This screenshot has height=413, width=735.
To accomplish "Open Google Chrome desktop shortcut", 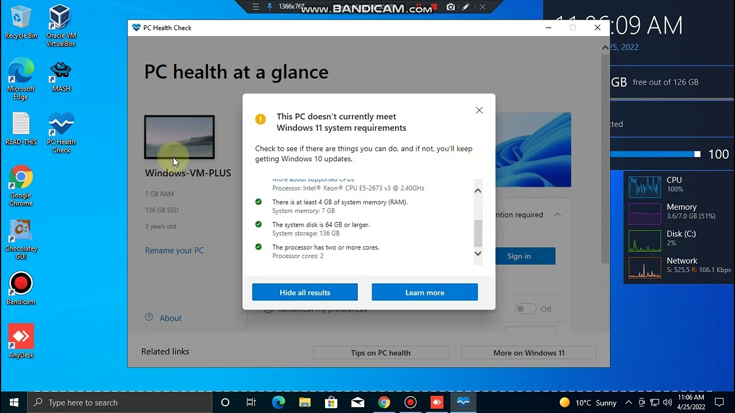I will [x=21, y=186].
